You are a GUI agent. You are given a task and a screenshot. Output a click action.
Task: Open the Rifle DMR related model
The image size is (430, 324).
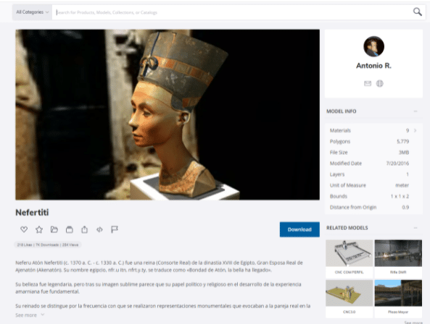(398, 258)
